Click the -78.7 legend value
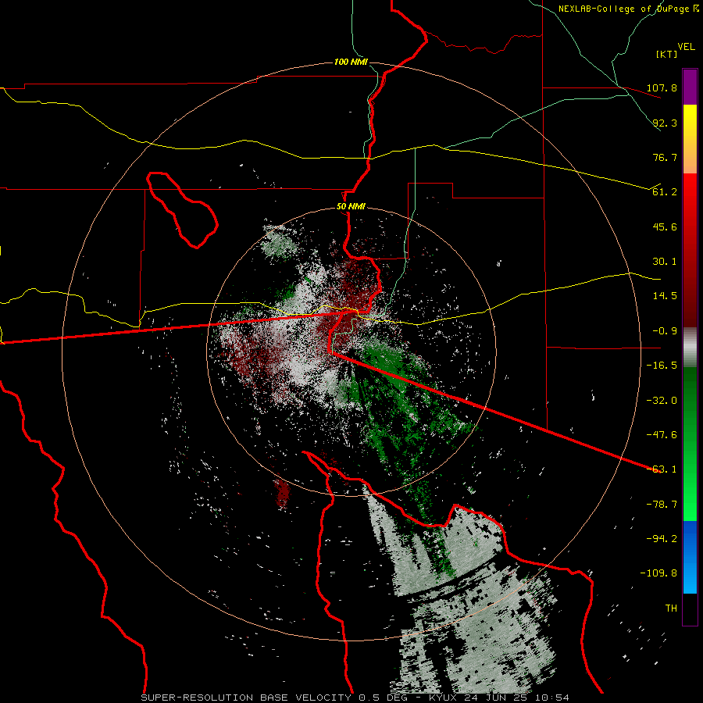This screenshot has width=703, height=703. click(662, 505)
